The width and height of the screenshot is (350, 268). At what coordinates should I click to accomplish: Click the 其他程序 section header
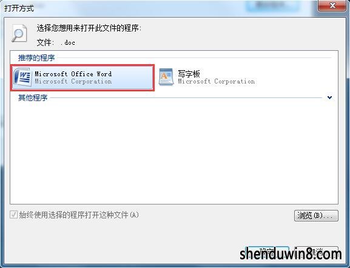(x=33, y=97)
